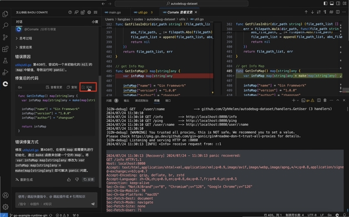349x217 pixels.
Task: Select the 终端 terminal panel tab
Action: pyautogui.click(x=156, y=100)
